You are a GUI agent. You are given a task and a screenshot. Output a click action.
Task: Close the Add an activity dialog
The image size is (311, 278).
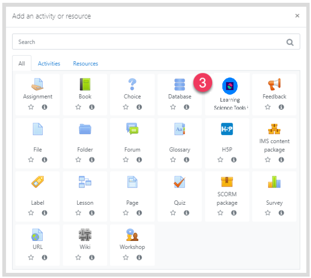297,16
